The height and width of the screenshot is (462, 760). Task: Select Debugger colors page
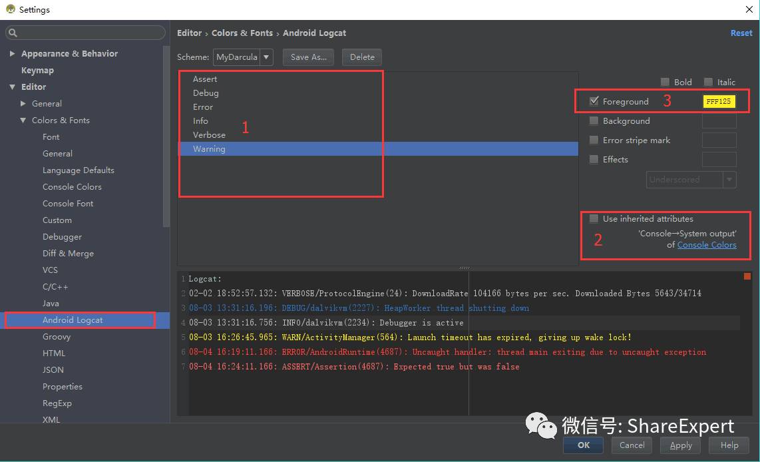62,236
